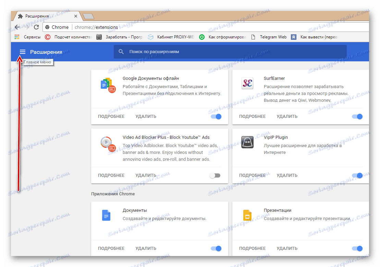
Task: Disable Google Документы офлайн extension
Action: [216, 117]
